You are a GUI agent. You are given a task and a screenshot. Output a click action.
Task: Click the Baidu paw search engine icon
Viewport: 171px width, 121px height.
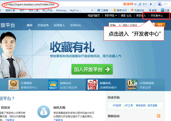coord(159,4)
